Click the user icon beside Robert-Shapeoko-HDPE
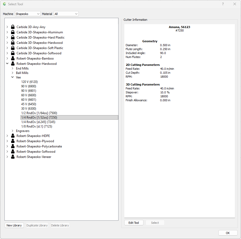241x239 pixels. point(13,136)
